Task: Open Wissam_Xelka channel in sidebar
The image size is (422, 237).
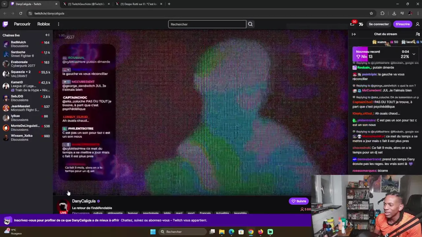Action: 26,138
